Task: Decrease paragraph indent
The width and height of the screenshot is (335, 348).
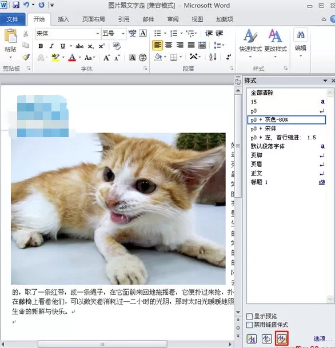Action: pos(209,33)
